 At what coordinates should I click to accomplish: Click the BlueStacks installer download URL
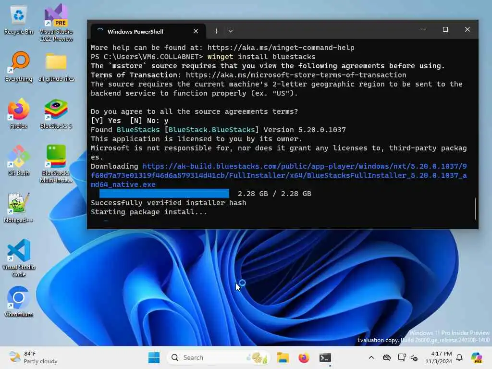click(x=279, y=175)
